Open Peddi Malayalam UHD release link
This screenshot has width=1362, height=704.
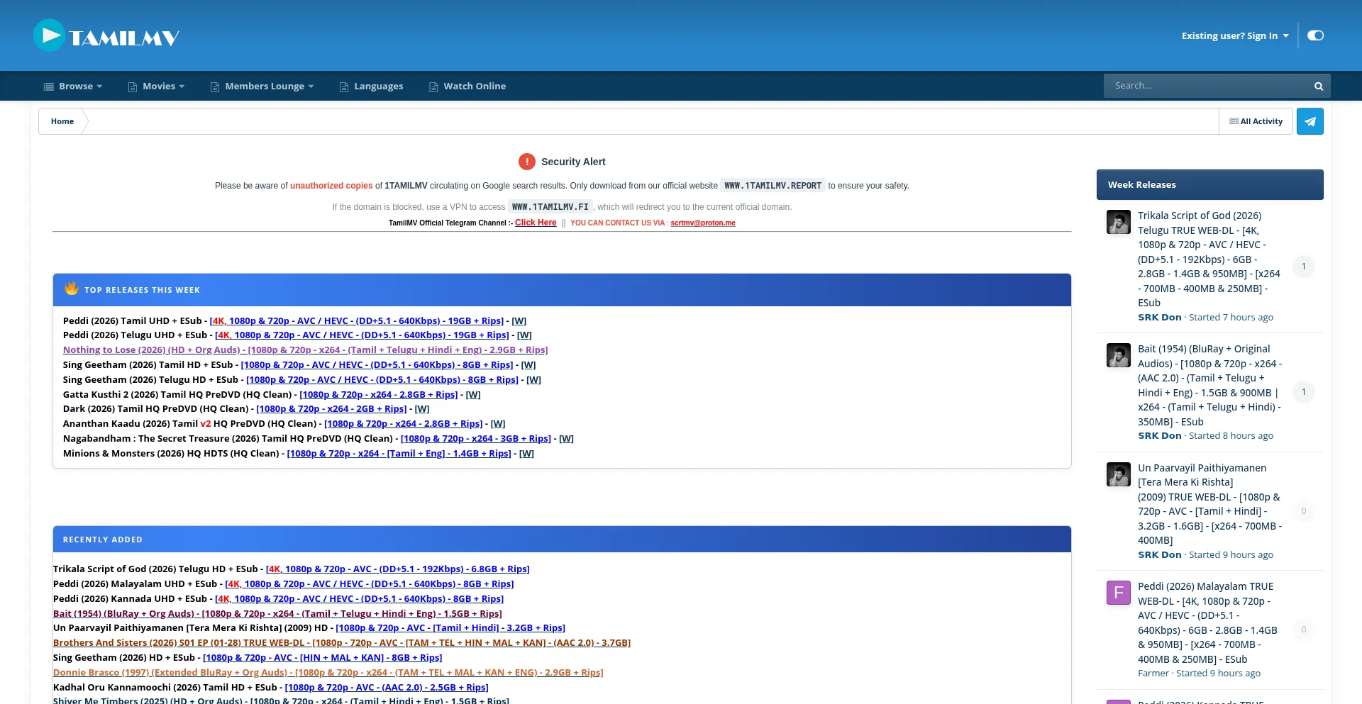click(x=370, y=583)
